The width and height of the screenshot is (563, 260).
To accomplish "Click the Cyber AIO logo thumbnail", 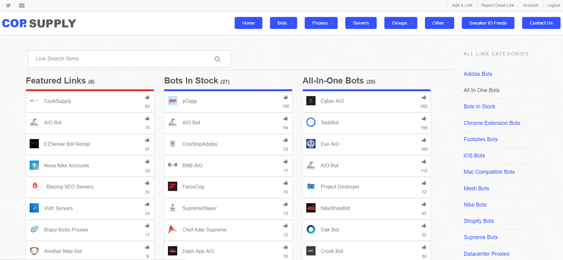I will pos(311,101).
